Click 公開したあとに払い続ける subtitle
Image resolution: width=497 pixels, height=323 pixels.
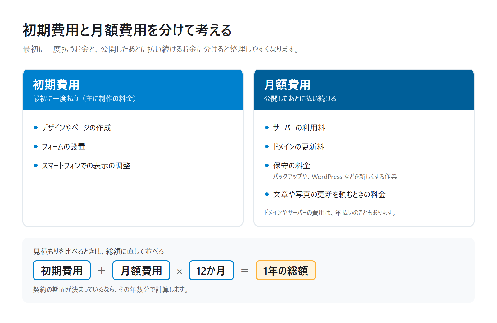click(x=300, y=98)
